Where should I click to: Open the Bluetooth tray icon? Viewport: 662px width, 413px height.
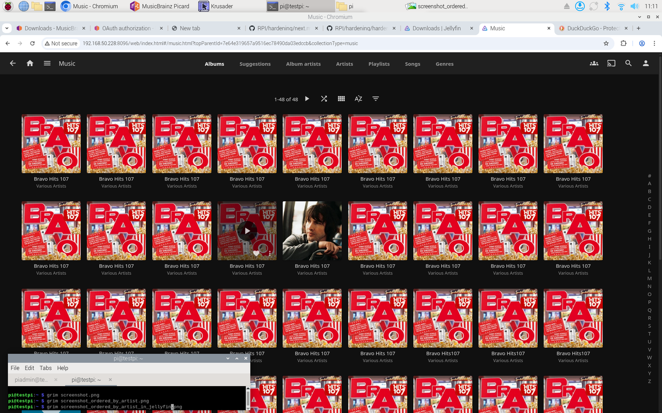point(608,6)
